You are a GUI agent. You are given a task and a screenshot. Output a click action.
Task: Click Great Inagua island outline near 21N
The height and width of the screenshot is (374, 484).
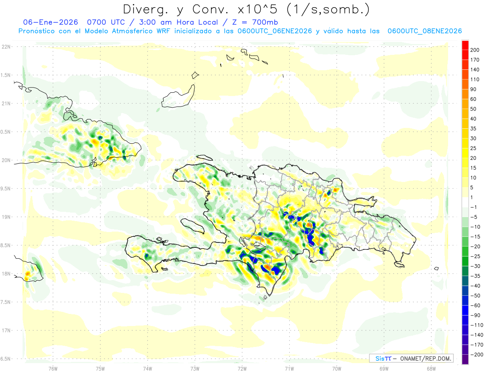click(178, 97)
